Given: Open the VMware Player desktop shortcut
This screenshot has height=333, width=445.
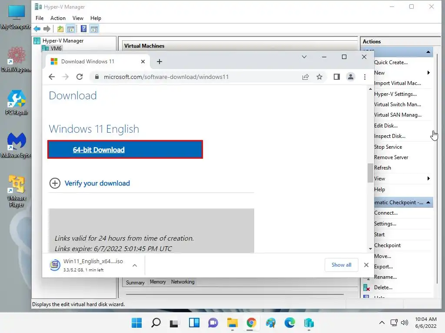Looking at the screenshot, I should [17, 191].
